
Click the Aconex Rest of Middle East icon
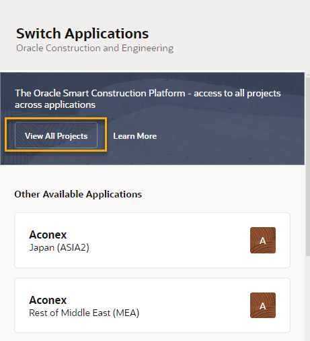click(x=263, y=305)
